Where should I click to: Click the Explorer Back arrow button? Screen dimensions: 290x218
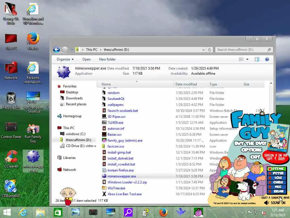[x=56, y=50]
